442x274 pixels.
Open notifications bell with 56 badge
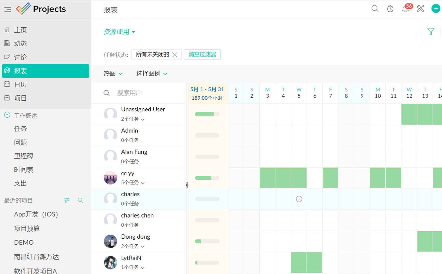[405, 9]
